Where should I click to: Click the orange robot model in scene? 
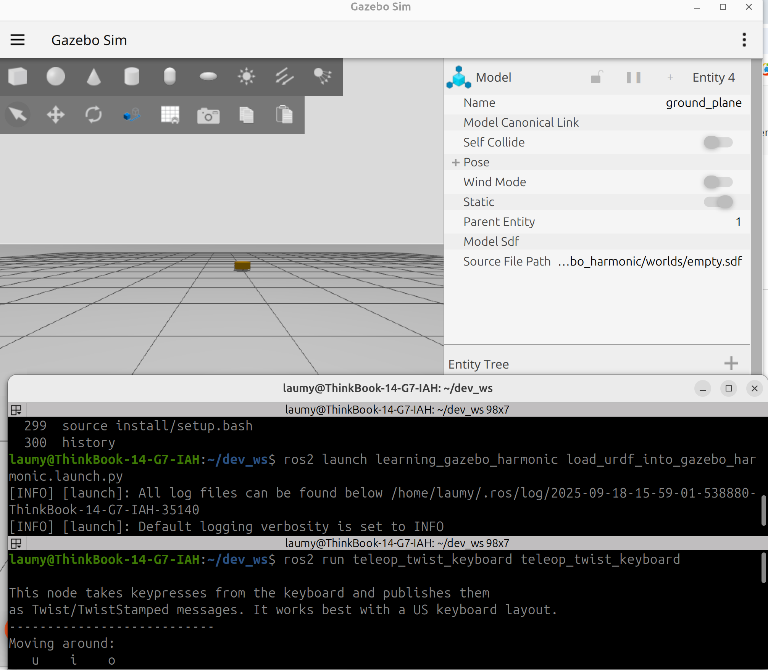click(x=242, y=265)
